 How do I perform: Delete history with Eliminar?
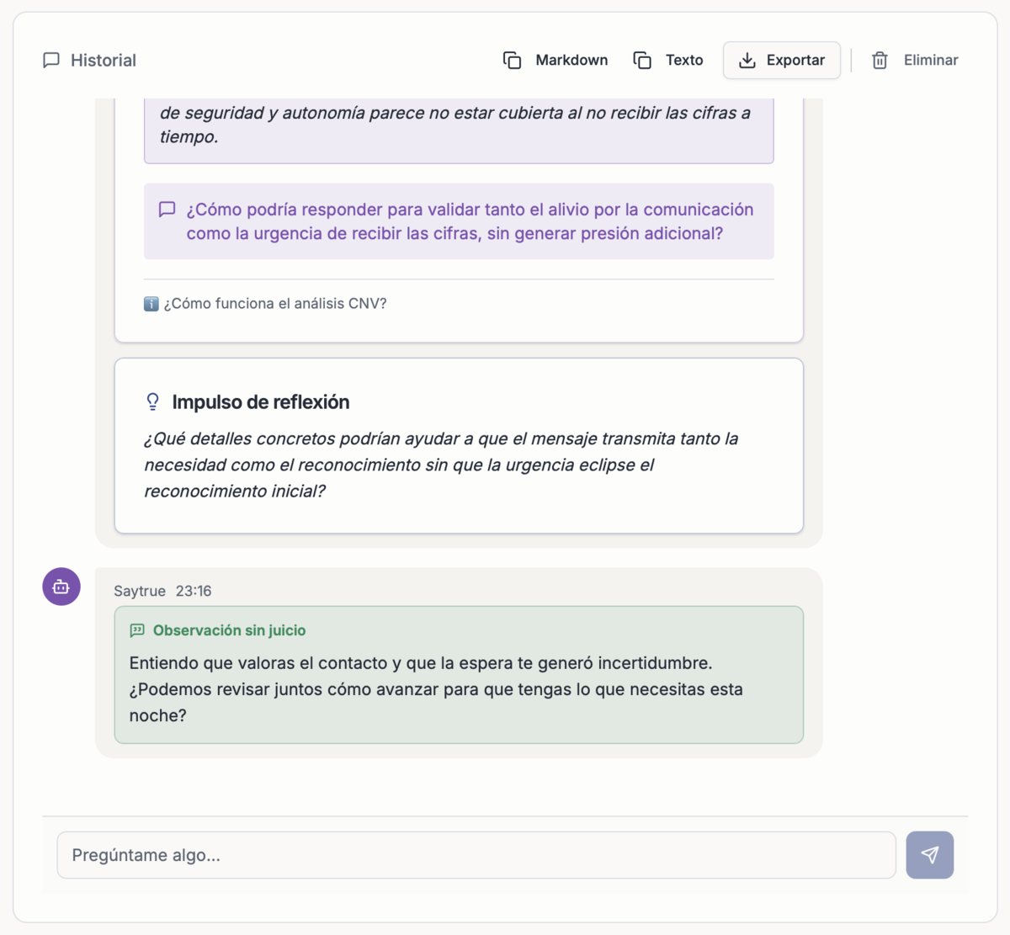coord(914,61)
